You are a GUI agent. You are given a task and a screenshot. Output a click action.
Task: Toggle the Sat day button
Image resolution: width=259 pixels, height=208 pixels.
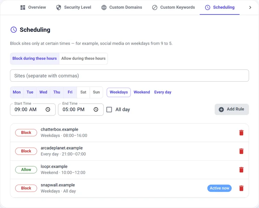[83, 92]
